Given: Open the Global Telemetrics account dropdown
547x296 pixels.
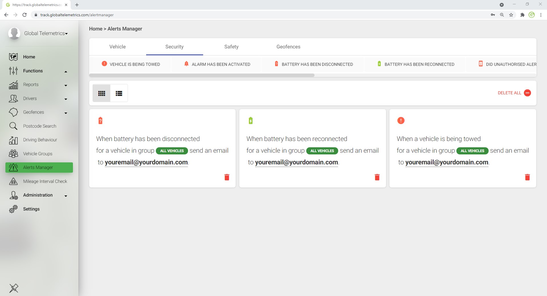Looking at the screenshot, I should coord(46,33).
